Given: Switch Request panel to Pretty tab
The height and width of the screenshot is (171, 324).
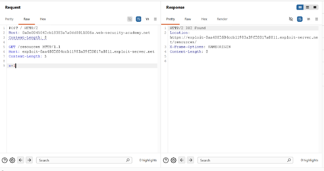Looking at the screenshot, I should (x=9, y=19).
